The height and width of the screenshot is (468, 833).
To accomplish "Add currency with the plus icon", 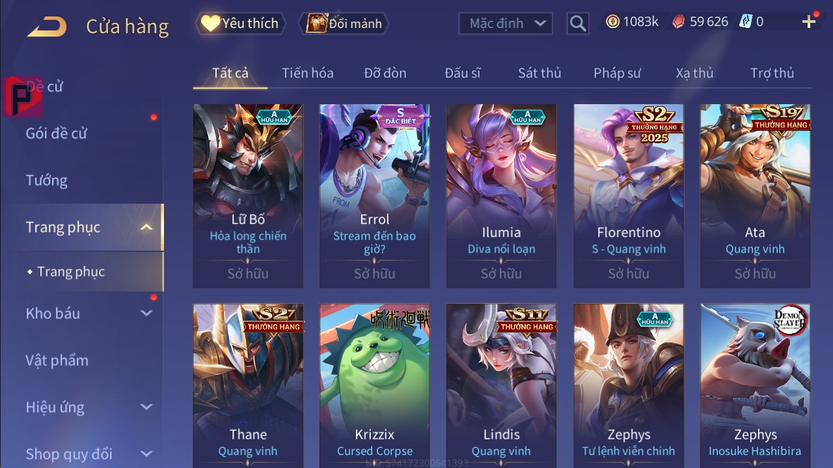I will click(809, 22).
